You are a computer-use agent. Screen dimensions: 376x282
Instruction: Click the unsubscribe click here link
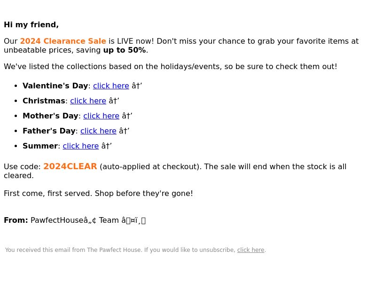[x=251, y=250]
